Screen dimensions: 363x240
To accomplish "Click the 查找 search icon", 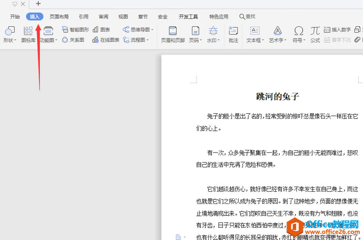I will pyautogui.click(x=242, y=17).
